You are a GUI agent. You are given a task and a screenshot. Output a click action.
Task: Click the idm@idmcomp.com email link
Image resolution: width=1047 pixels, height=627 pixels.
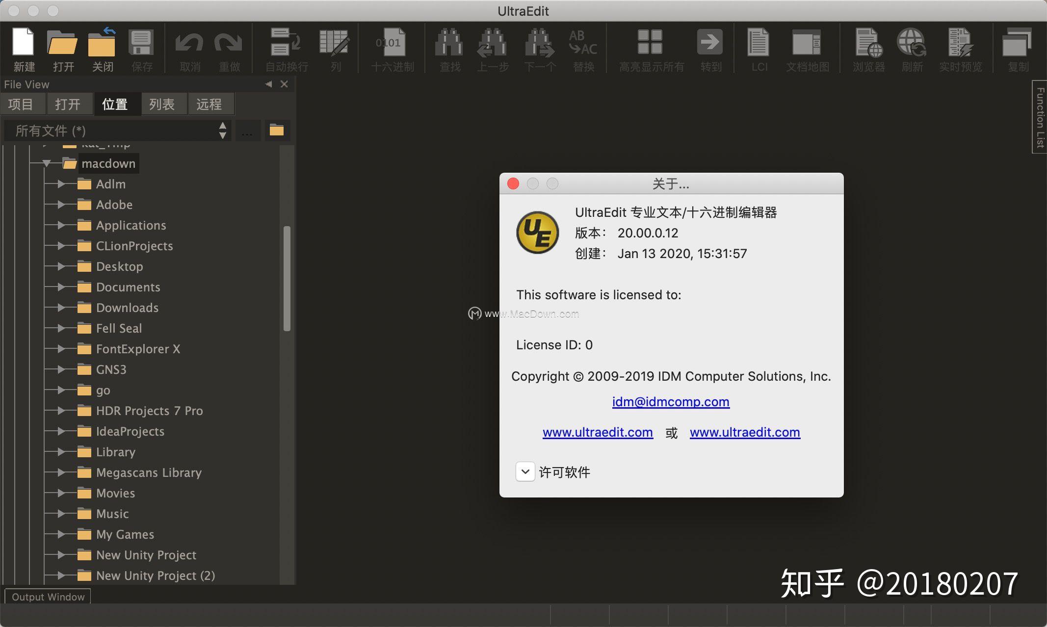point(670,402)
